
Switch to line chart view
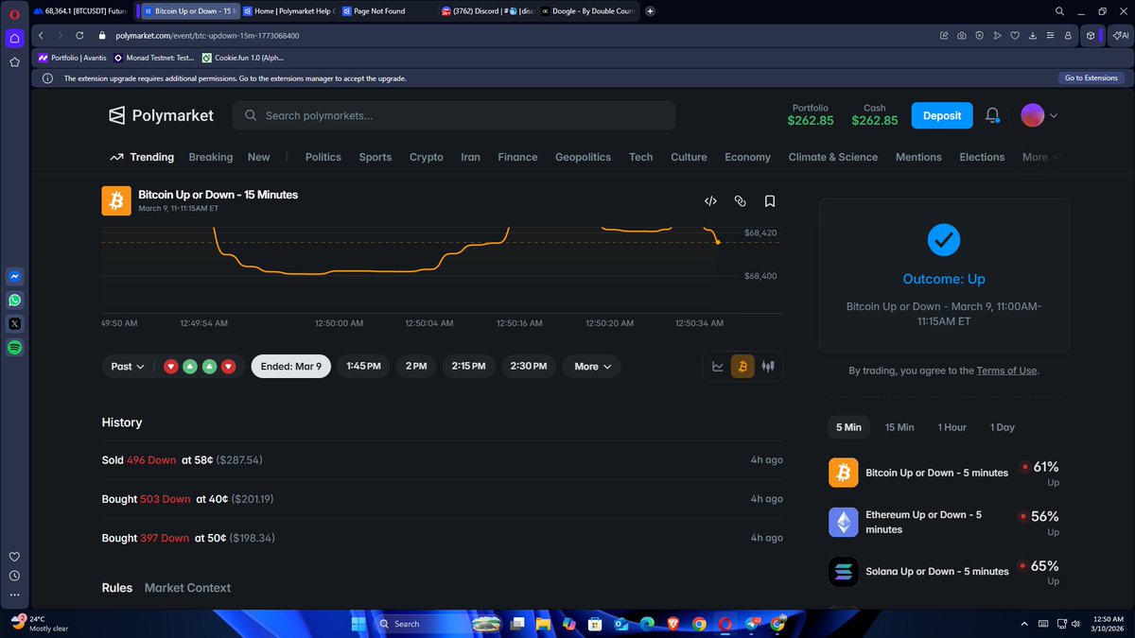coord(718,367)
